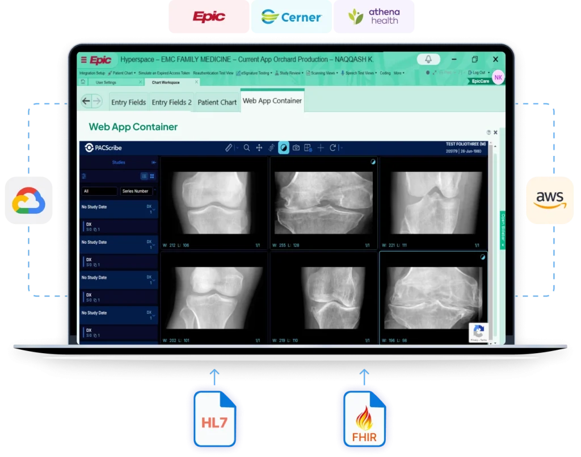This screenshot has height=457, width=581.
Task: Click the Studies panel heading
Action: tap(119, 162)
